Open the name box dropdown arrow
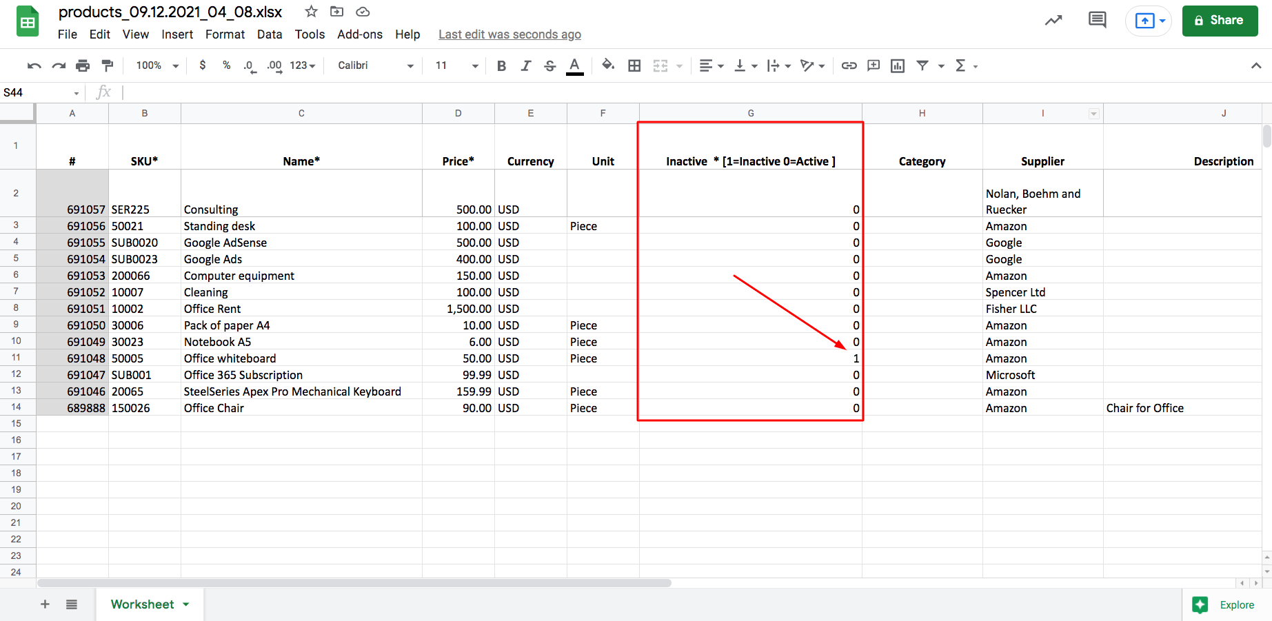 coord(77,93)
